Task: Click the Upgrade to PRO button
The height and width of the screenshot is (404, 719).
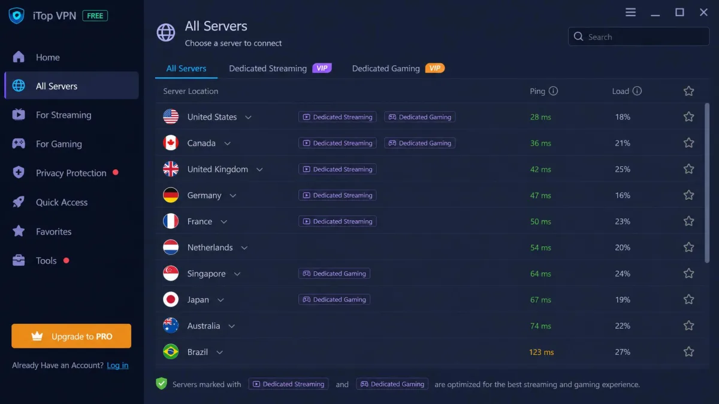Action: (71, 336)
